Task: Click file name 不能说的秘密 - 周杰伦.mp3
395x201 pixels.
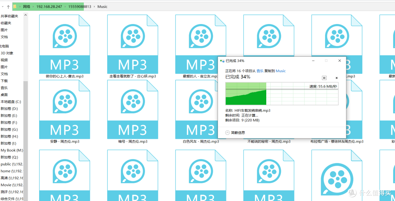Action: coord(269,142)
